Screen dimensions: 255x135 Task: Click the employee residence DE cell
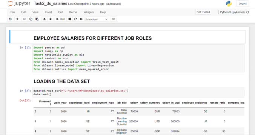pos(206,111)
